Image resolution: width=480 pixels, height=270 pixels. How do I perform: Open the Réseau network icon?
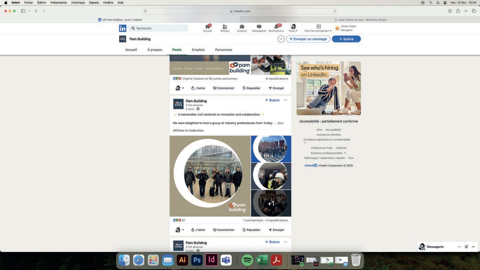pyautogui.click(x=224, y=28)
